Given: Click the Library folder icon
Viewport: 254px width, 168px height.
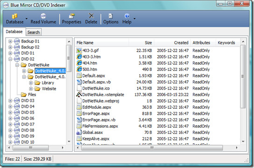Looking at the screenshot, I should (x=37, y=83).
